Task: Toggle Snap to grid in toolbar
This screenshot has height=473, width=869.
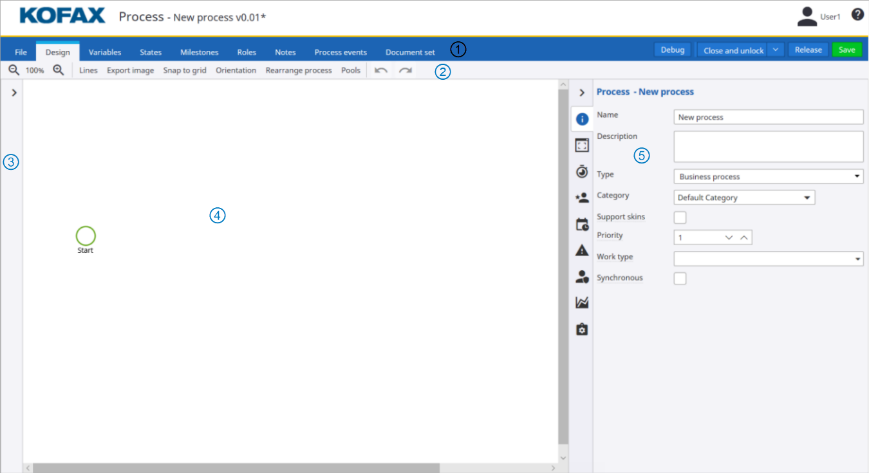Action: [x=185, y=70]
